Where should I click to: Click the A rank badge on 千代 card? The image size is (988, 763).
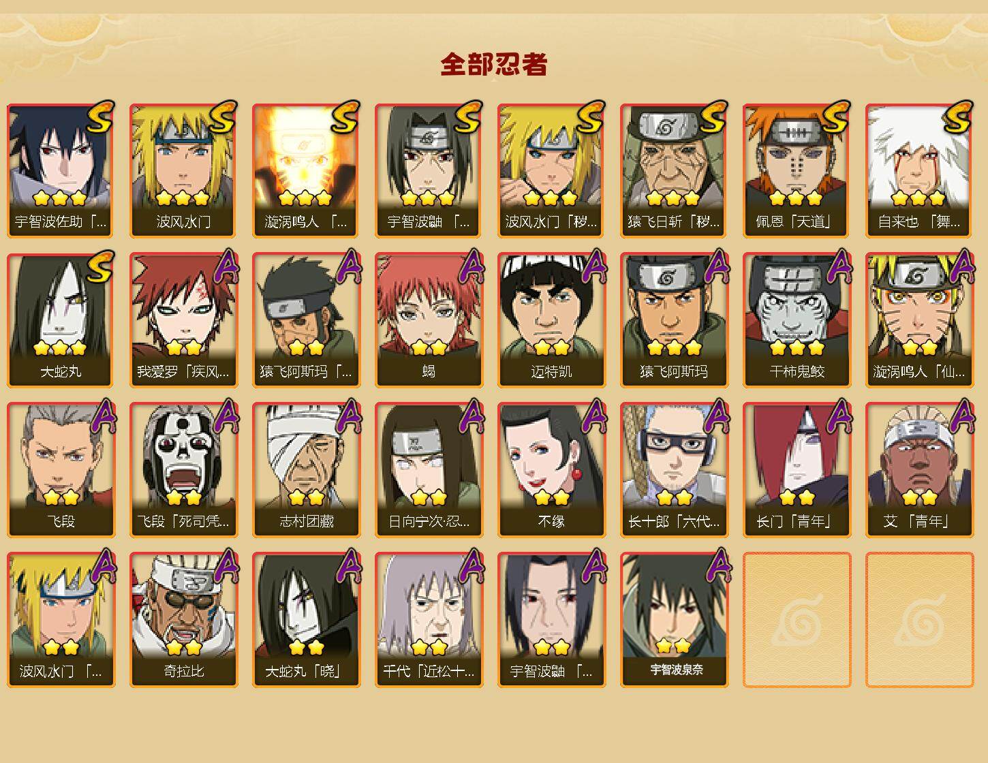click(470, 565)
